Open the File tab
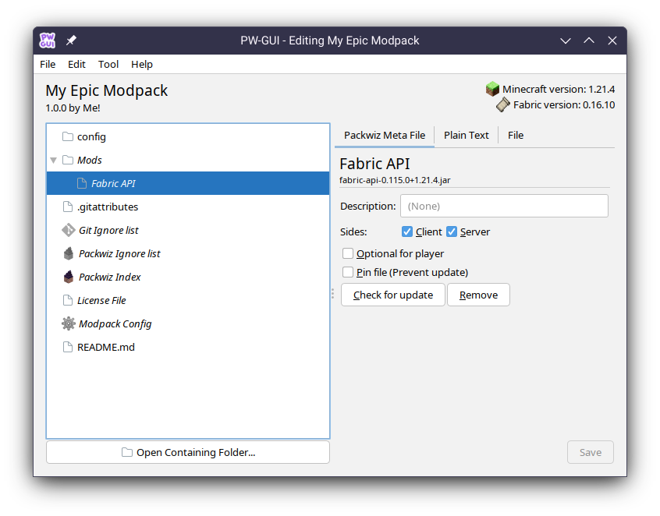 [515, 135]
